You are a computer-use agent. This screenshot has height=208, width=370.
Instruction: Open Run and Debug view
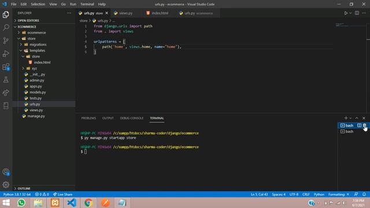coord(6,54)
